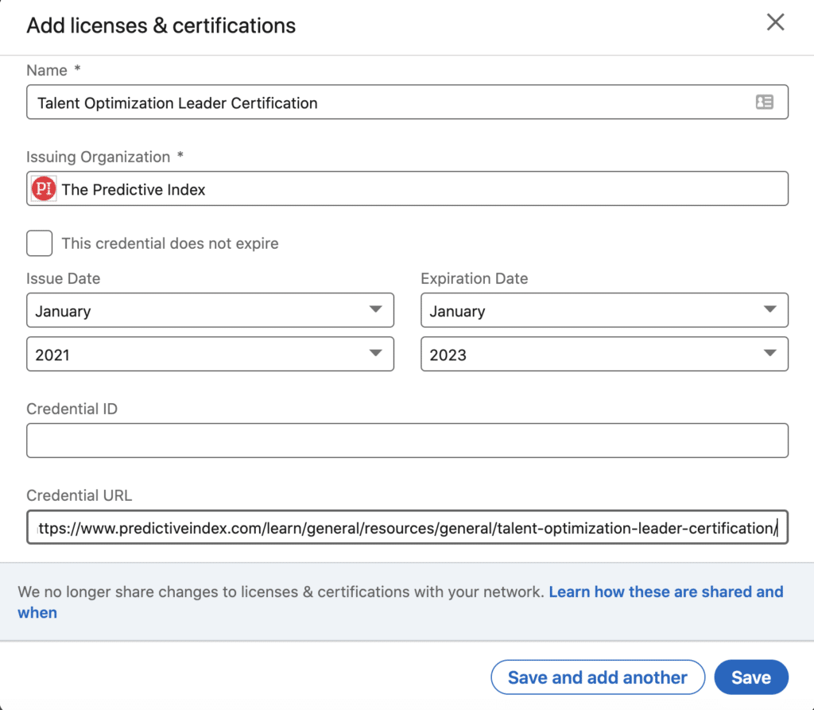Click The Predictive Index PI logo

pos(44,188)
